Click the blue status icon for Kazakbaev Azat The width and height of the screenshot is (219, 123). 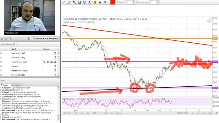[48, 62]
